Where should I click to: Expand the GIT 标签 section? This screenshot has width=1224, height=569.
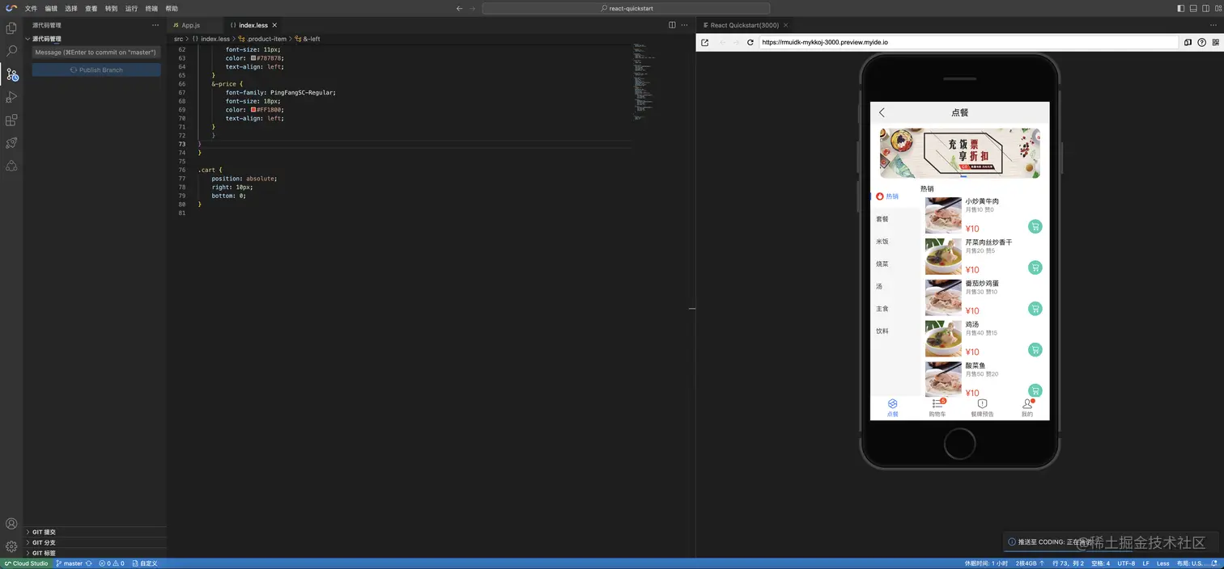(95, 553)
